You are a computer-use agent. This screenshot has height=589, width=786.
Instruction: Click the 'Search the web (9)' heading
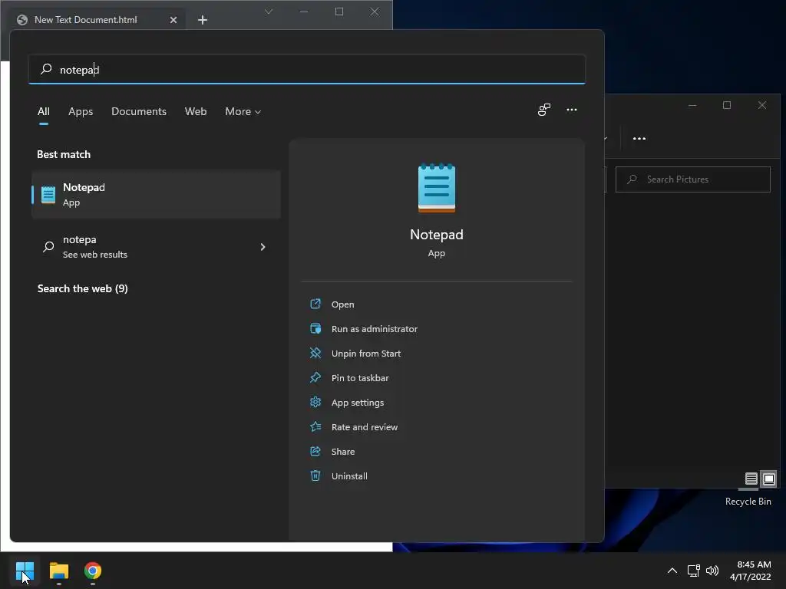(83, 289)
